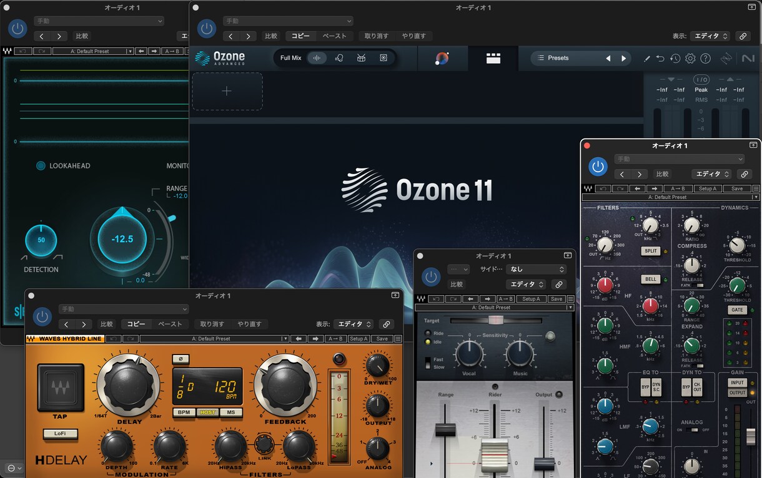Click Save in the H-Delay toolbar
Viewport: 762px width, 478px height.
coord(382,339)
